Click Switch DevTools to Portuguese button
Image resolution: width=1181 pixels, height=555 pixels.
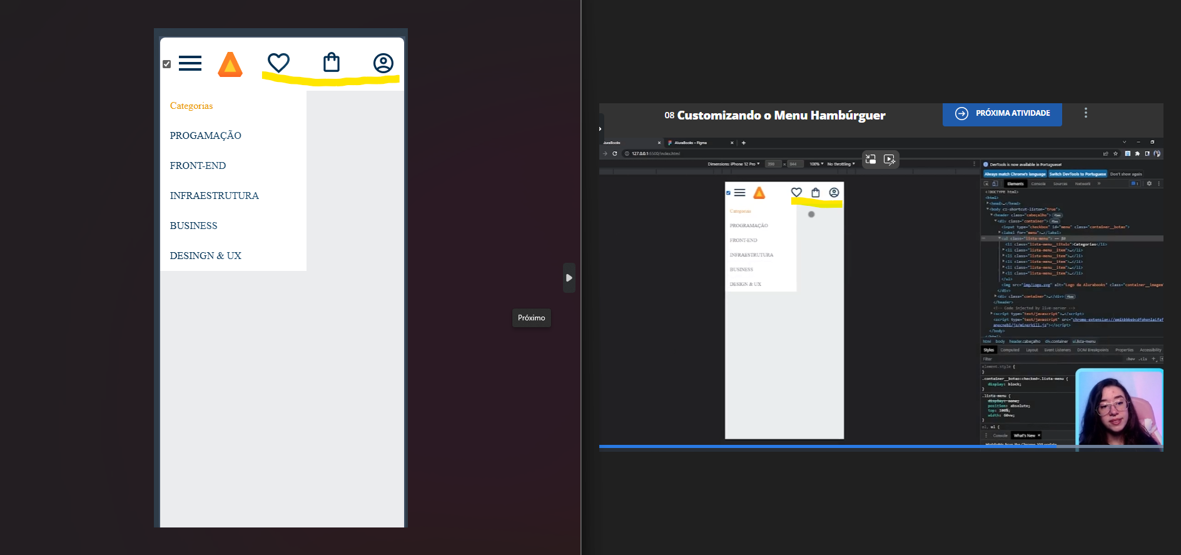click(x=1078, y=174)
